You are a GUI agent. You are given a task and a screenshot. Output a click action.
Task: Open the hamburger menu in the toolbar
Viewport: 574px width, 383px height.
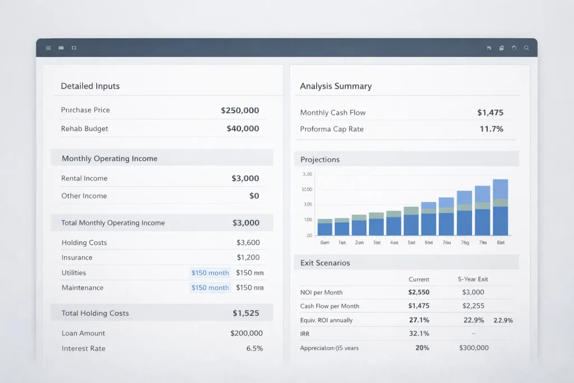coord(48,48)
